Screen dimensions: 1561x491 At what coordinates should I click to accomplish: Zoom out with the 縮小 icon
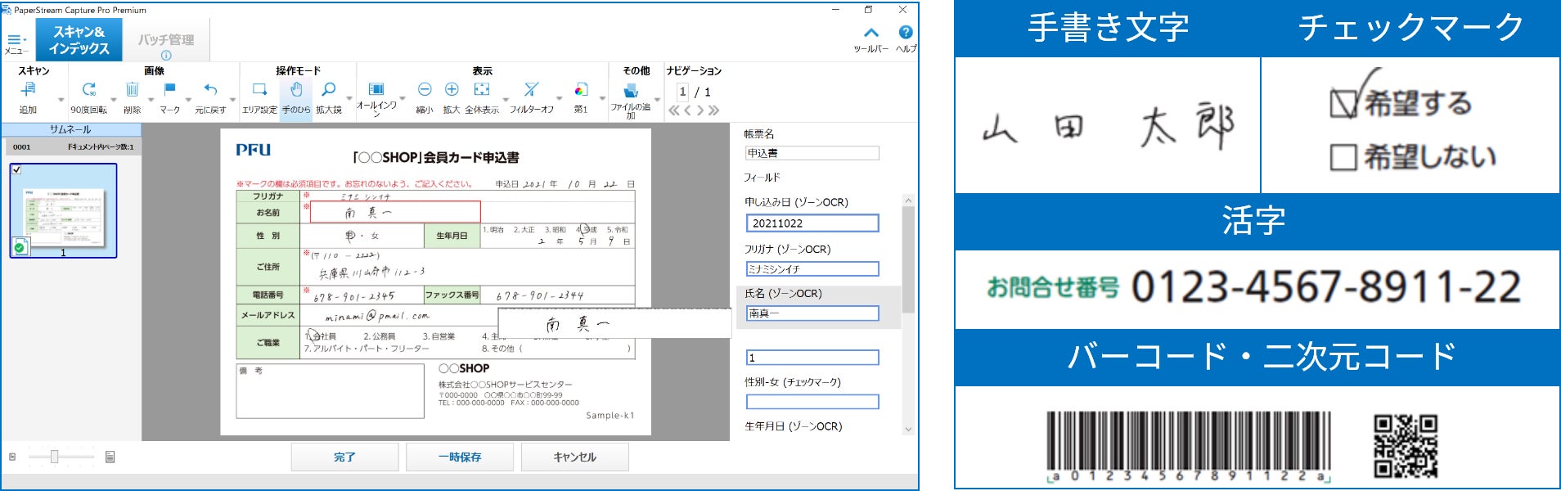coord(425,90)
